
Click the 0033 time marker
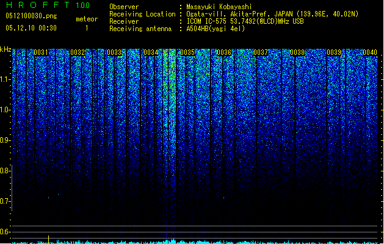pos(114,52)
